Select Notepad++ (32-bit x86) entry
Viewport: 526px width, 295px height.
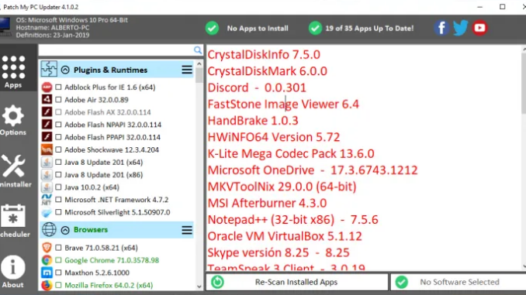(x=292, y=220)
